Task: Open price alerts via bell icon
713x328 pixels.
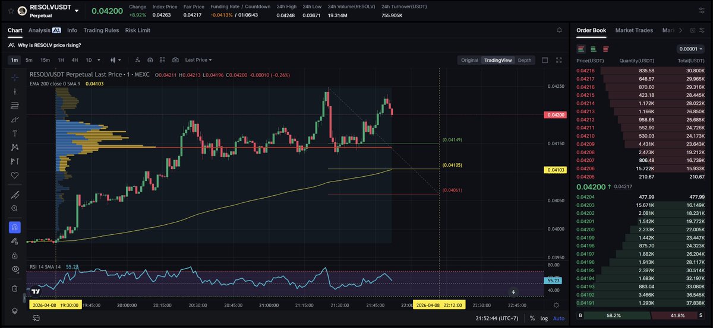Action: pos(559,30)
